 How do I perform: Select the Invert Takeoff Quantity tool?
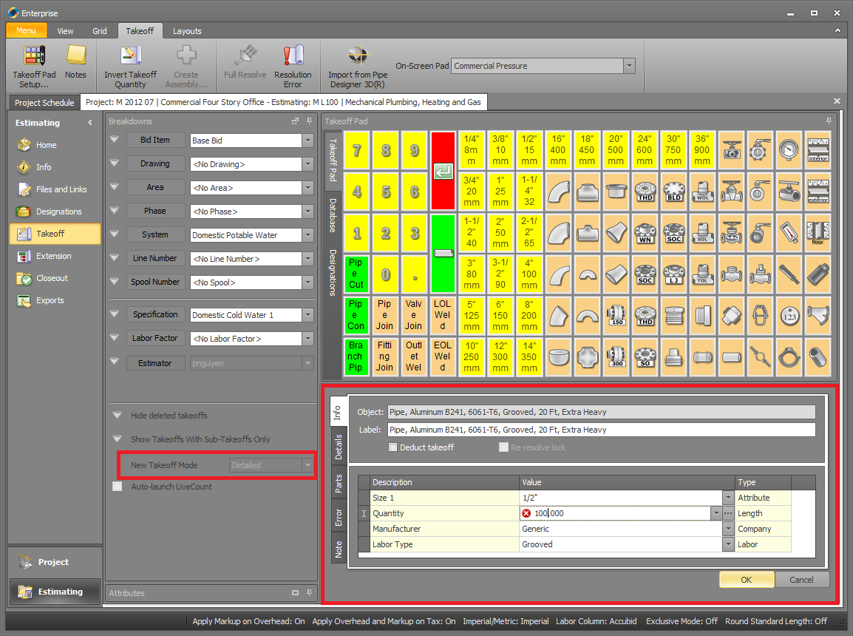click(131, 65)
